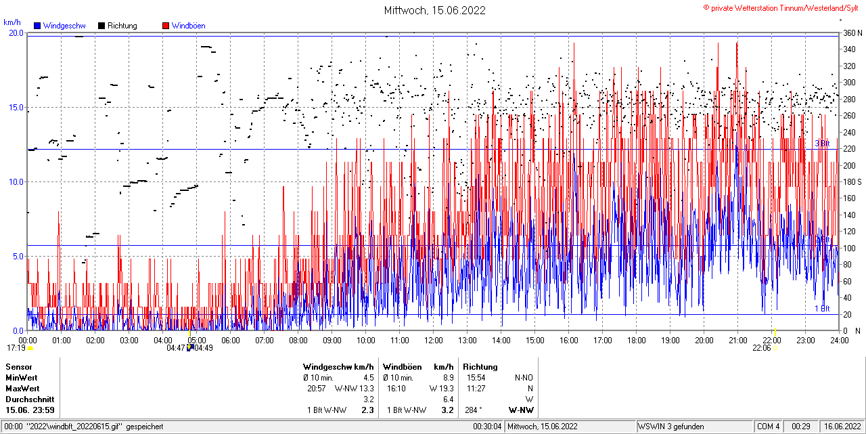Select the Richtung legend label
866x434 pixels.
click(x=122, y=26)
